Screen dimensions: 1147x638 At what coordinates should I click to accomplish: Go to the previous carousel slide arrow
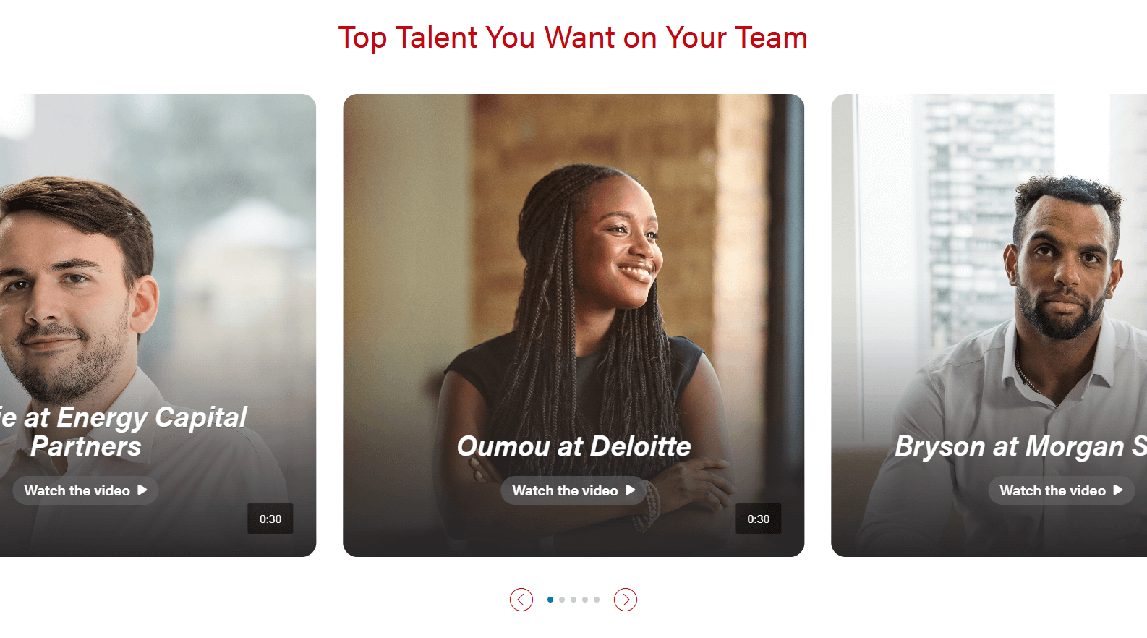click(x=521, y=600)
